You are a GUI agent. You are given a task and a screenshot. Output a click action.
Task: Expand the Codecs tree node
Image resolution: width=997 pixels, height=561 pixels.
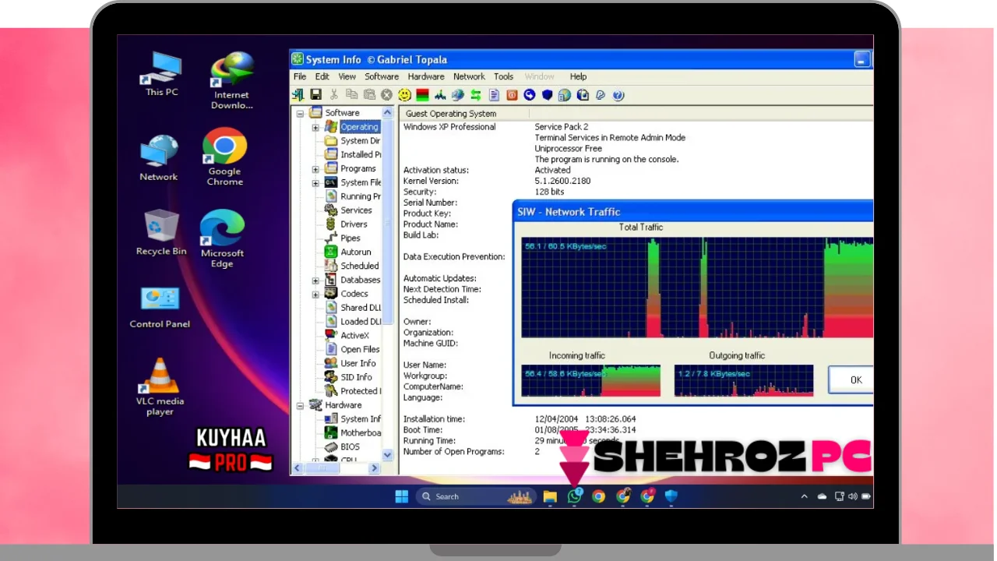pos(315,295)
